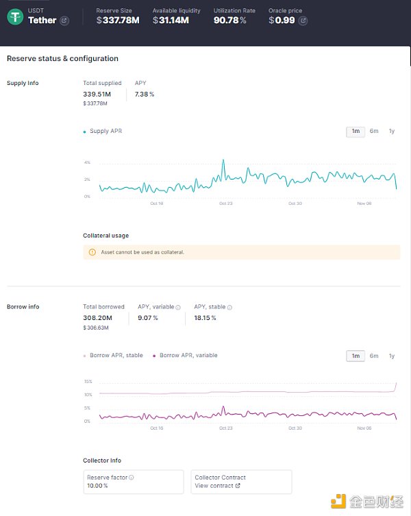Click info icon beside APY, variable
Viewport: 411px width, 516px height.
pos(178,308)
